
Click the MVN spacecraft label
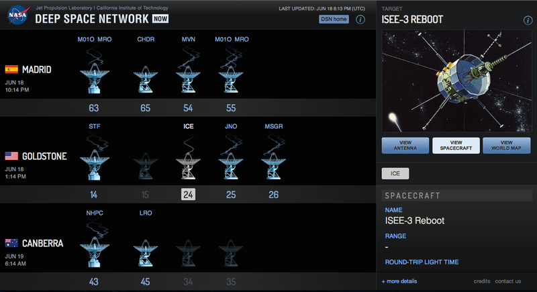pyautogui.click(x=189, y=40)
